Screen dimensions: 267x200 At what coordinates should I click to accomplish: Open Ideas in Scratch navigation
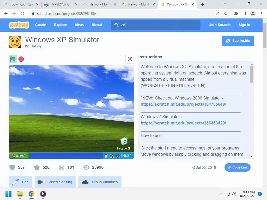pos(79,25)
